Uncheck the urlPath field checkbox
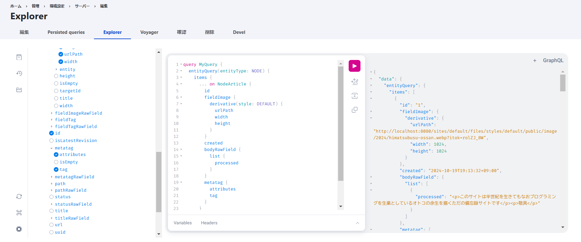Viewport: 581px width, 242px height. click(x=61, y=54)
